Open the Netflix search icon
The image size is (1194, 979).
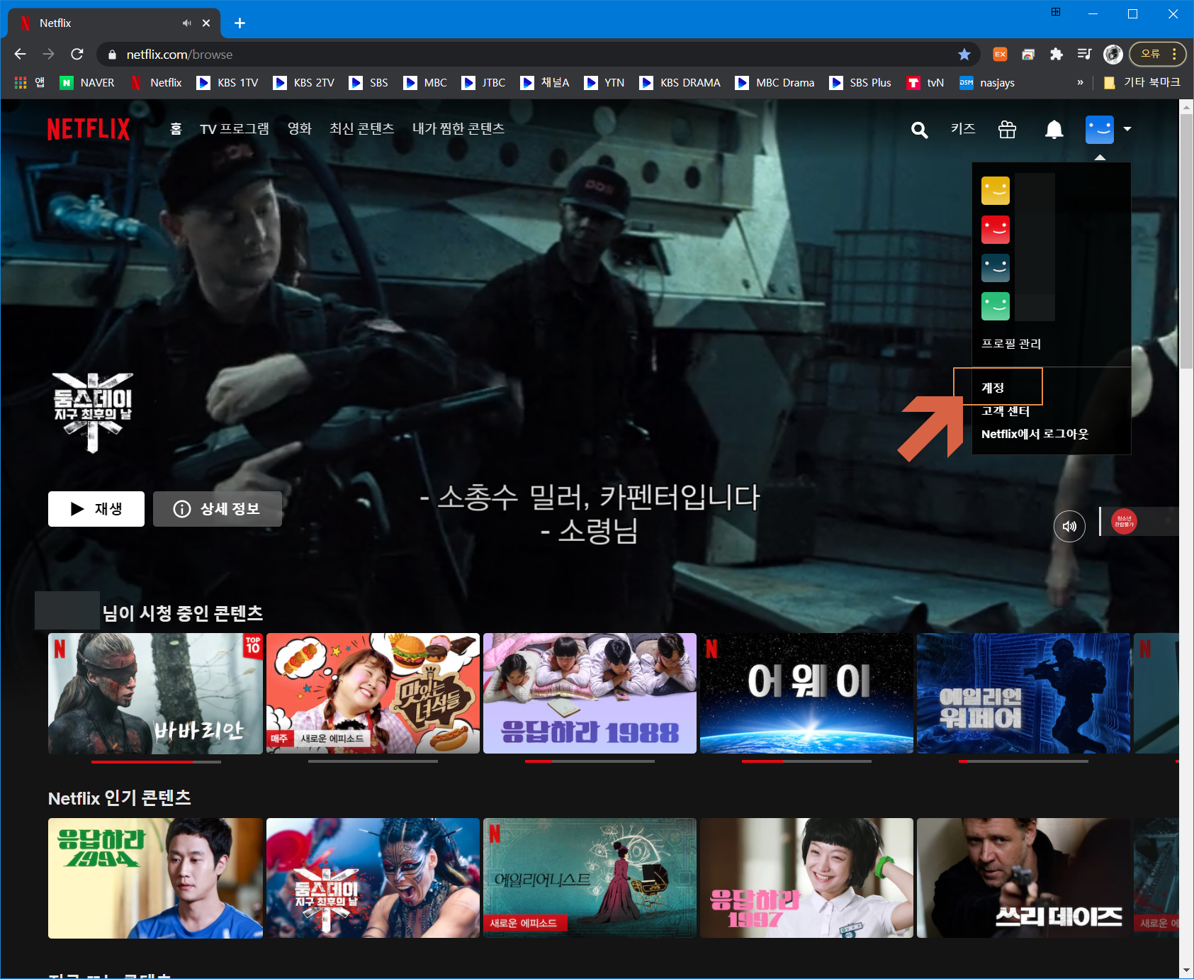coord(919,130)
